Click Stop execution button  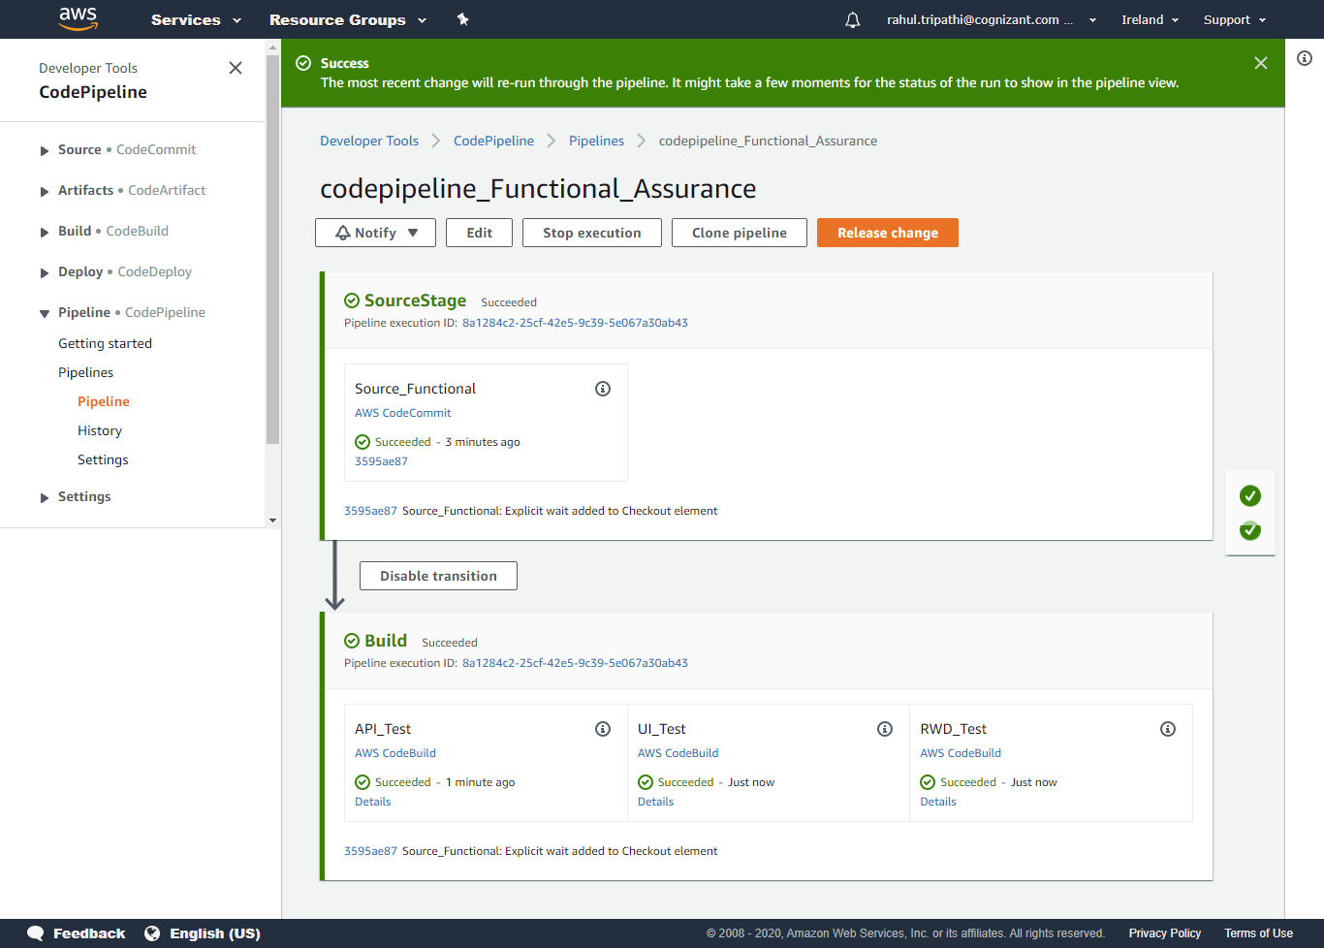click(x=592, y=233)
